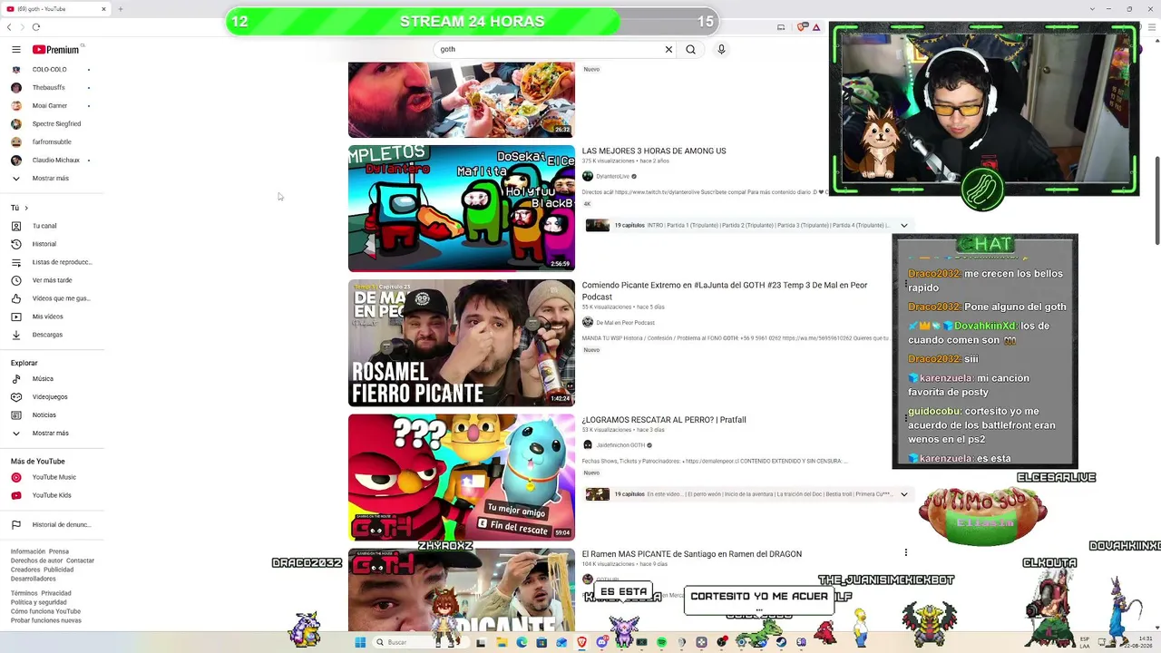
Task: Open the Windows Start menu
Action: (360, 642)
